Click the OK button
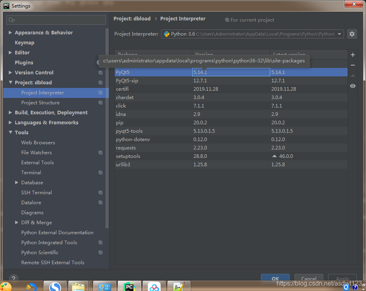 [275, 278]
